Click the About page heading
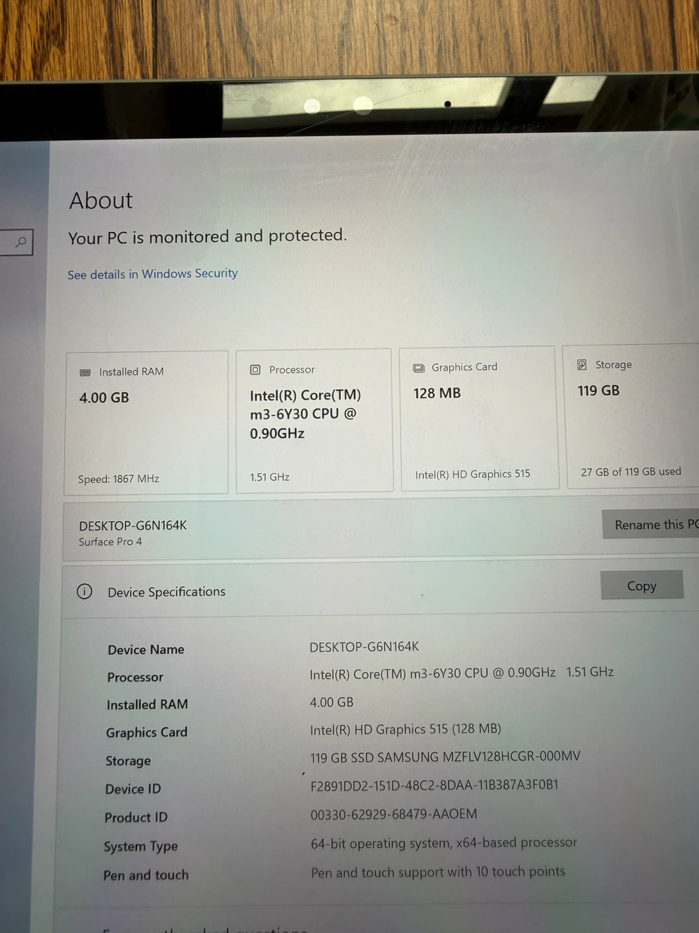The image size is (699, 933). 101,200
